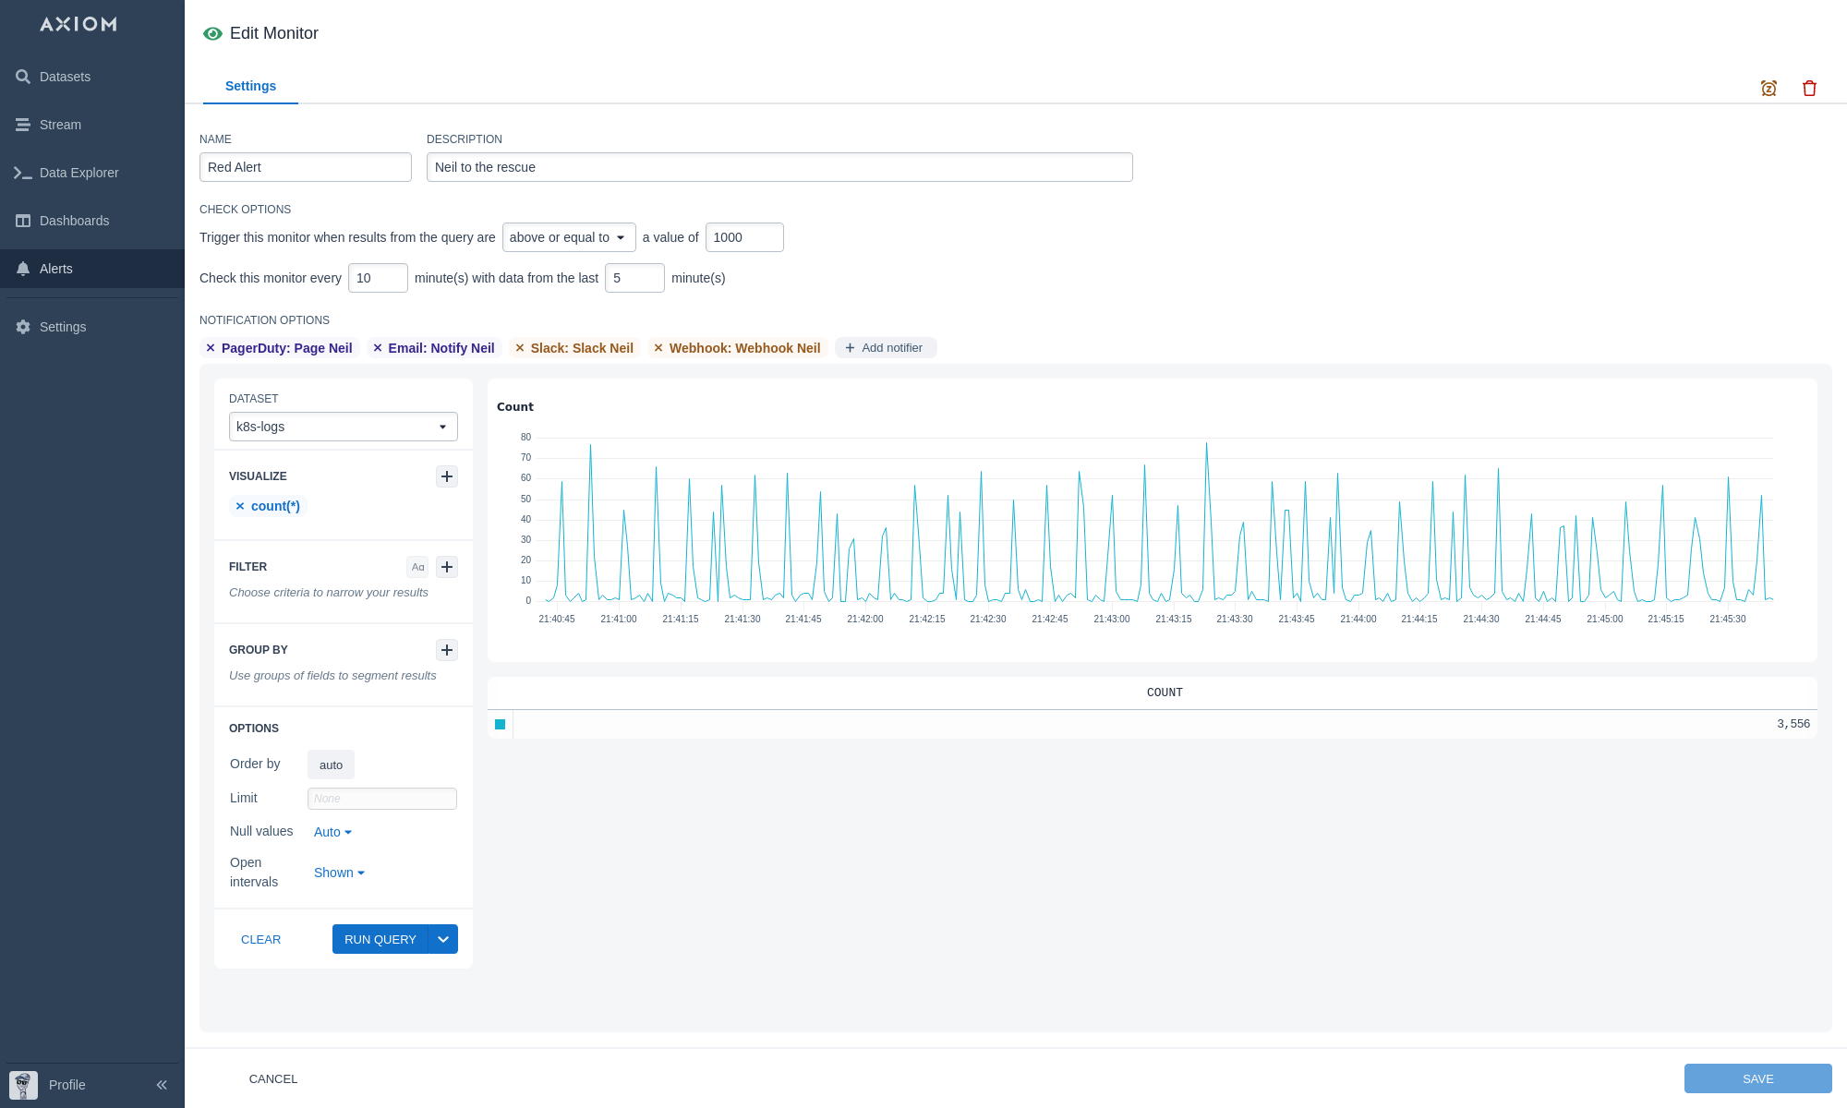
Task: Click the Save button
Action: pos(1756,1078)
